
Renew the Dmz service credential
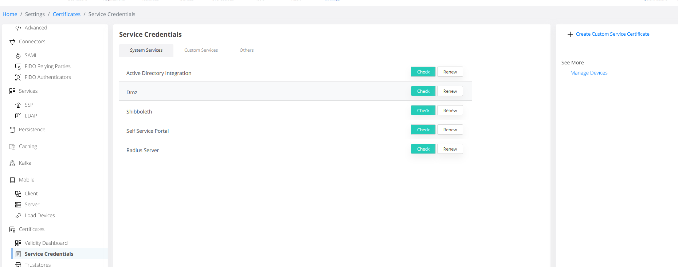pyautogui.click(x=450, y=91)
